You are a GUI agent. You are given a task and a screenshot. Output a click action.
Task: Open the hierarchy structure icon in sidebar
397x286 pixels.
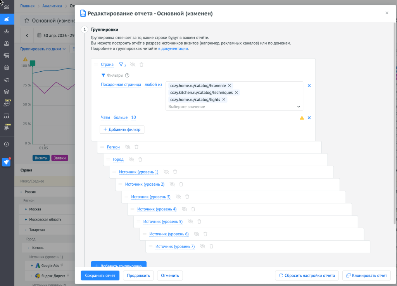(7, 31)
